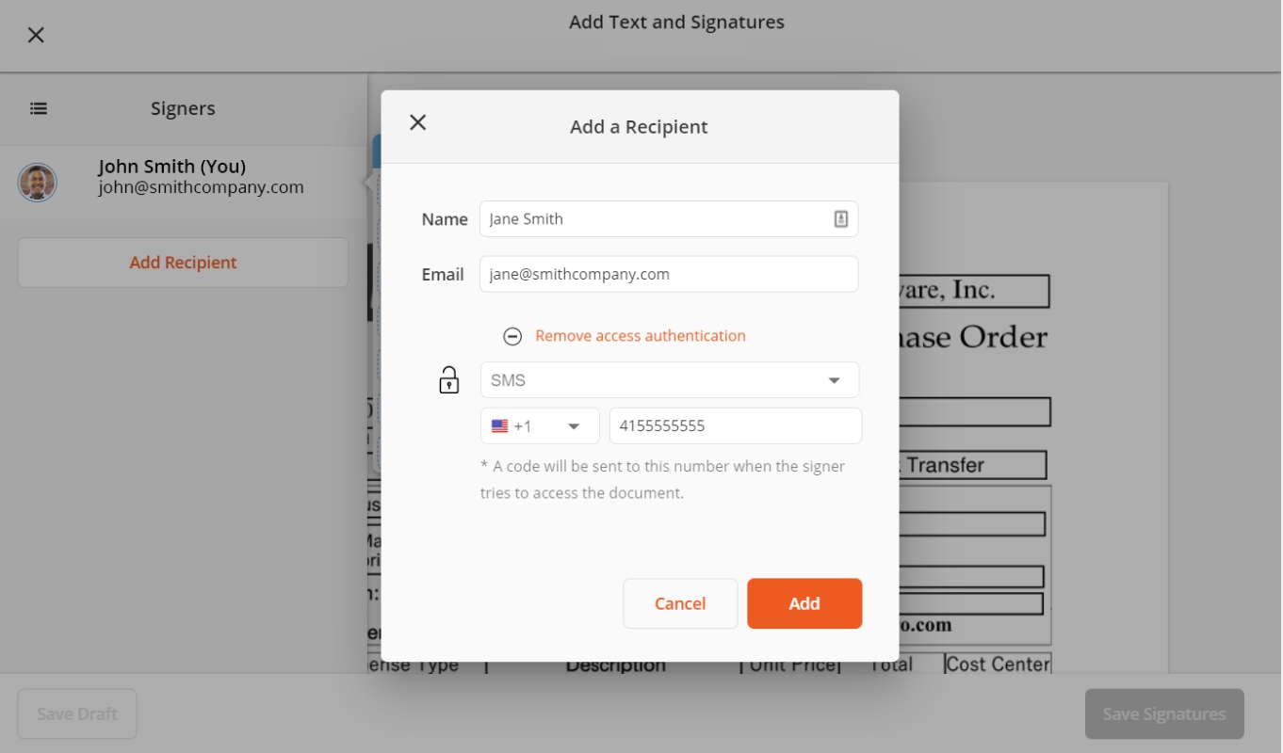Click the Add a Recipient dialog title

coord(639,127)
